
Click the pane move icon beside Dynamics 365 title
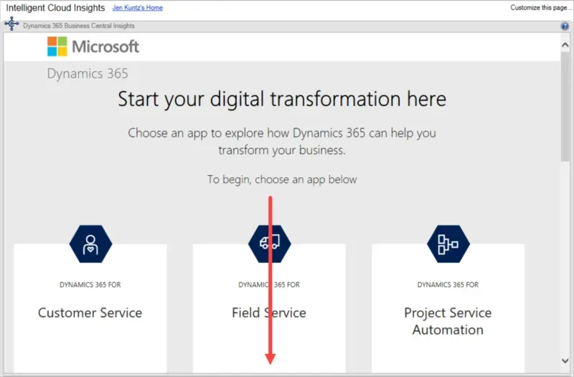[11, 25]
